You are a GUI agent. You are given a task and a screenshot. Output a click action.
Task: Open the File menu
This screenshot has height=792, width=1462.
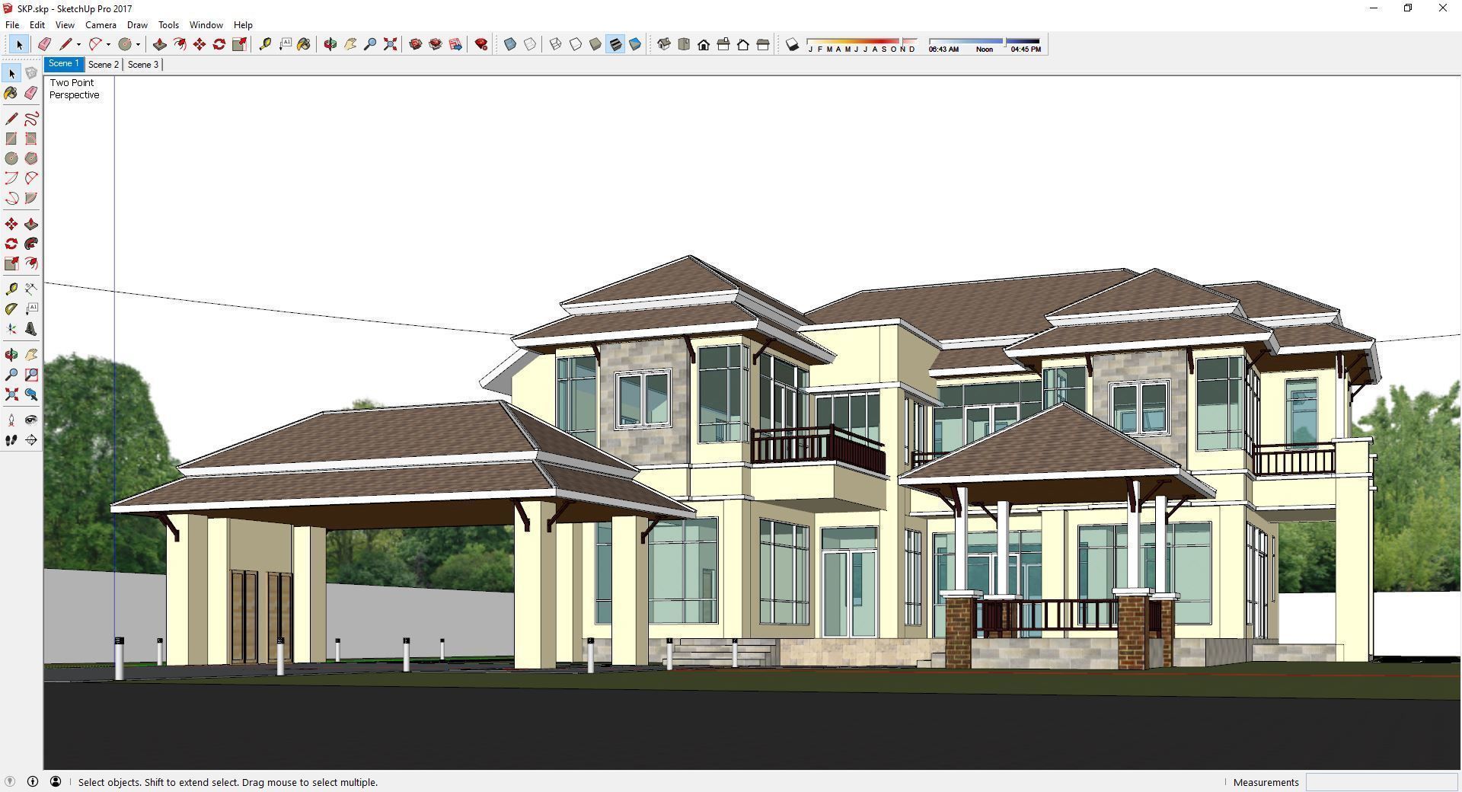pos(12,25)
